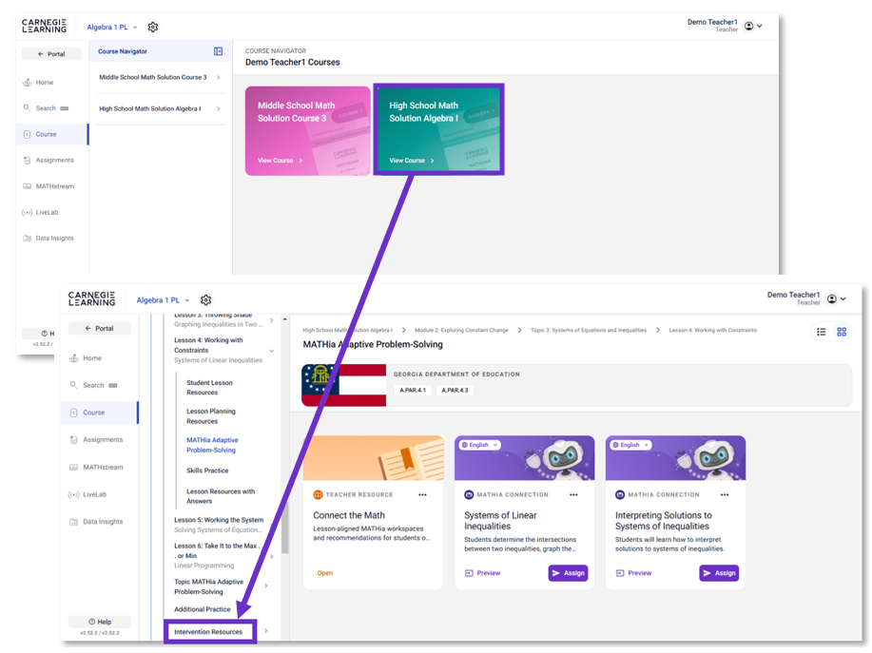The width and height of the screenshot is (872, 653).
Task: Select Course in front window sidebar
Action: tap(99, 413)
